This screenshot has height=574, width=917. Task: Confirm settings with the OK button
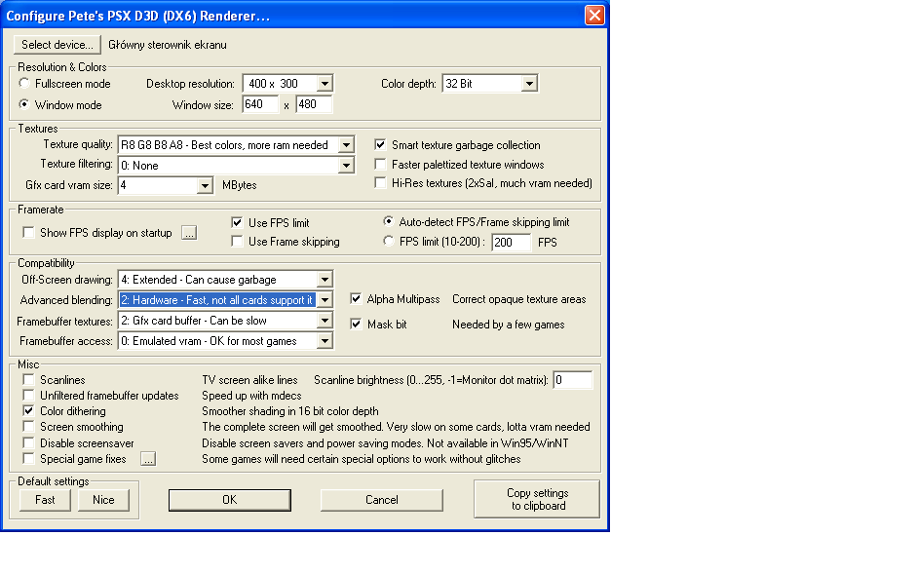(229, 500)
